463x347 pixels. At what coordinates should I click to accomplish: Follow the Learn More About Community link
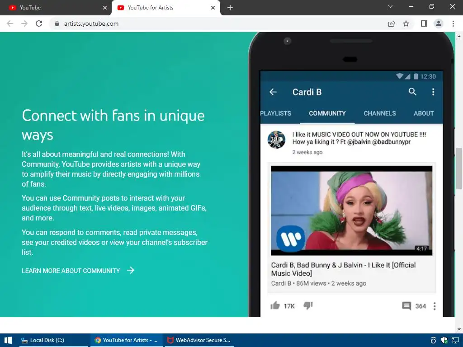click(x=71, y=271)
